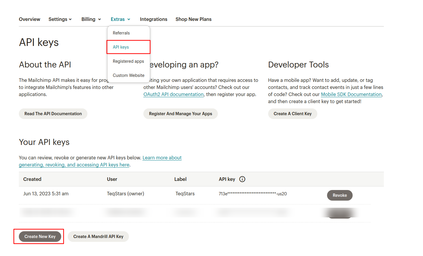Click the API keys page title

tap(39, 42)
